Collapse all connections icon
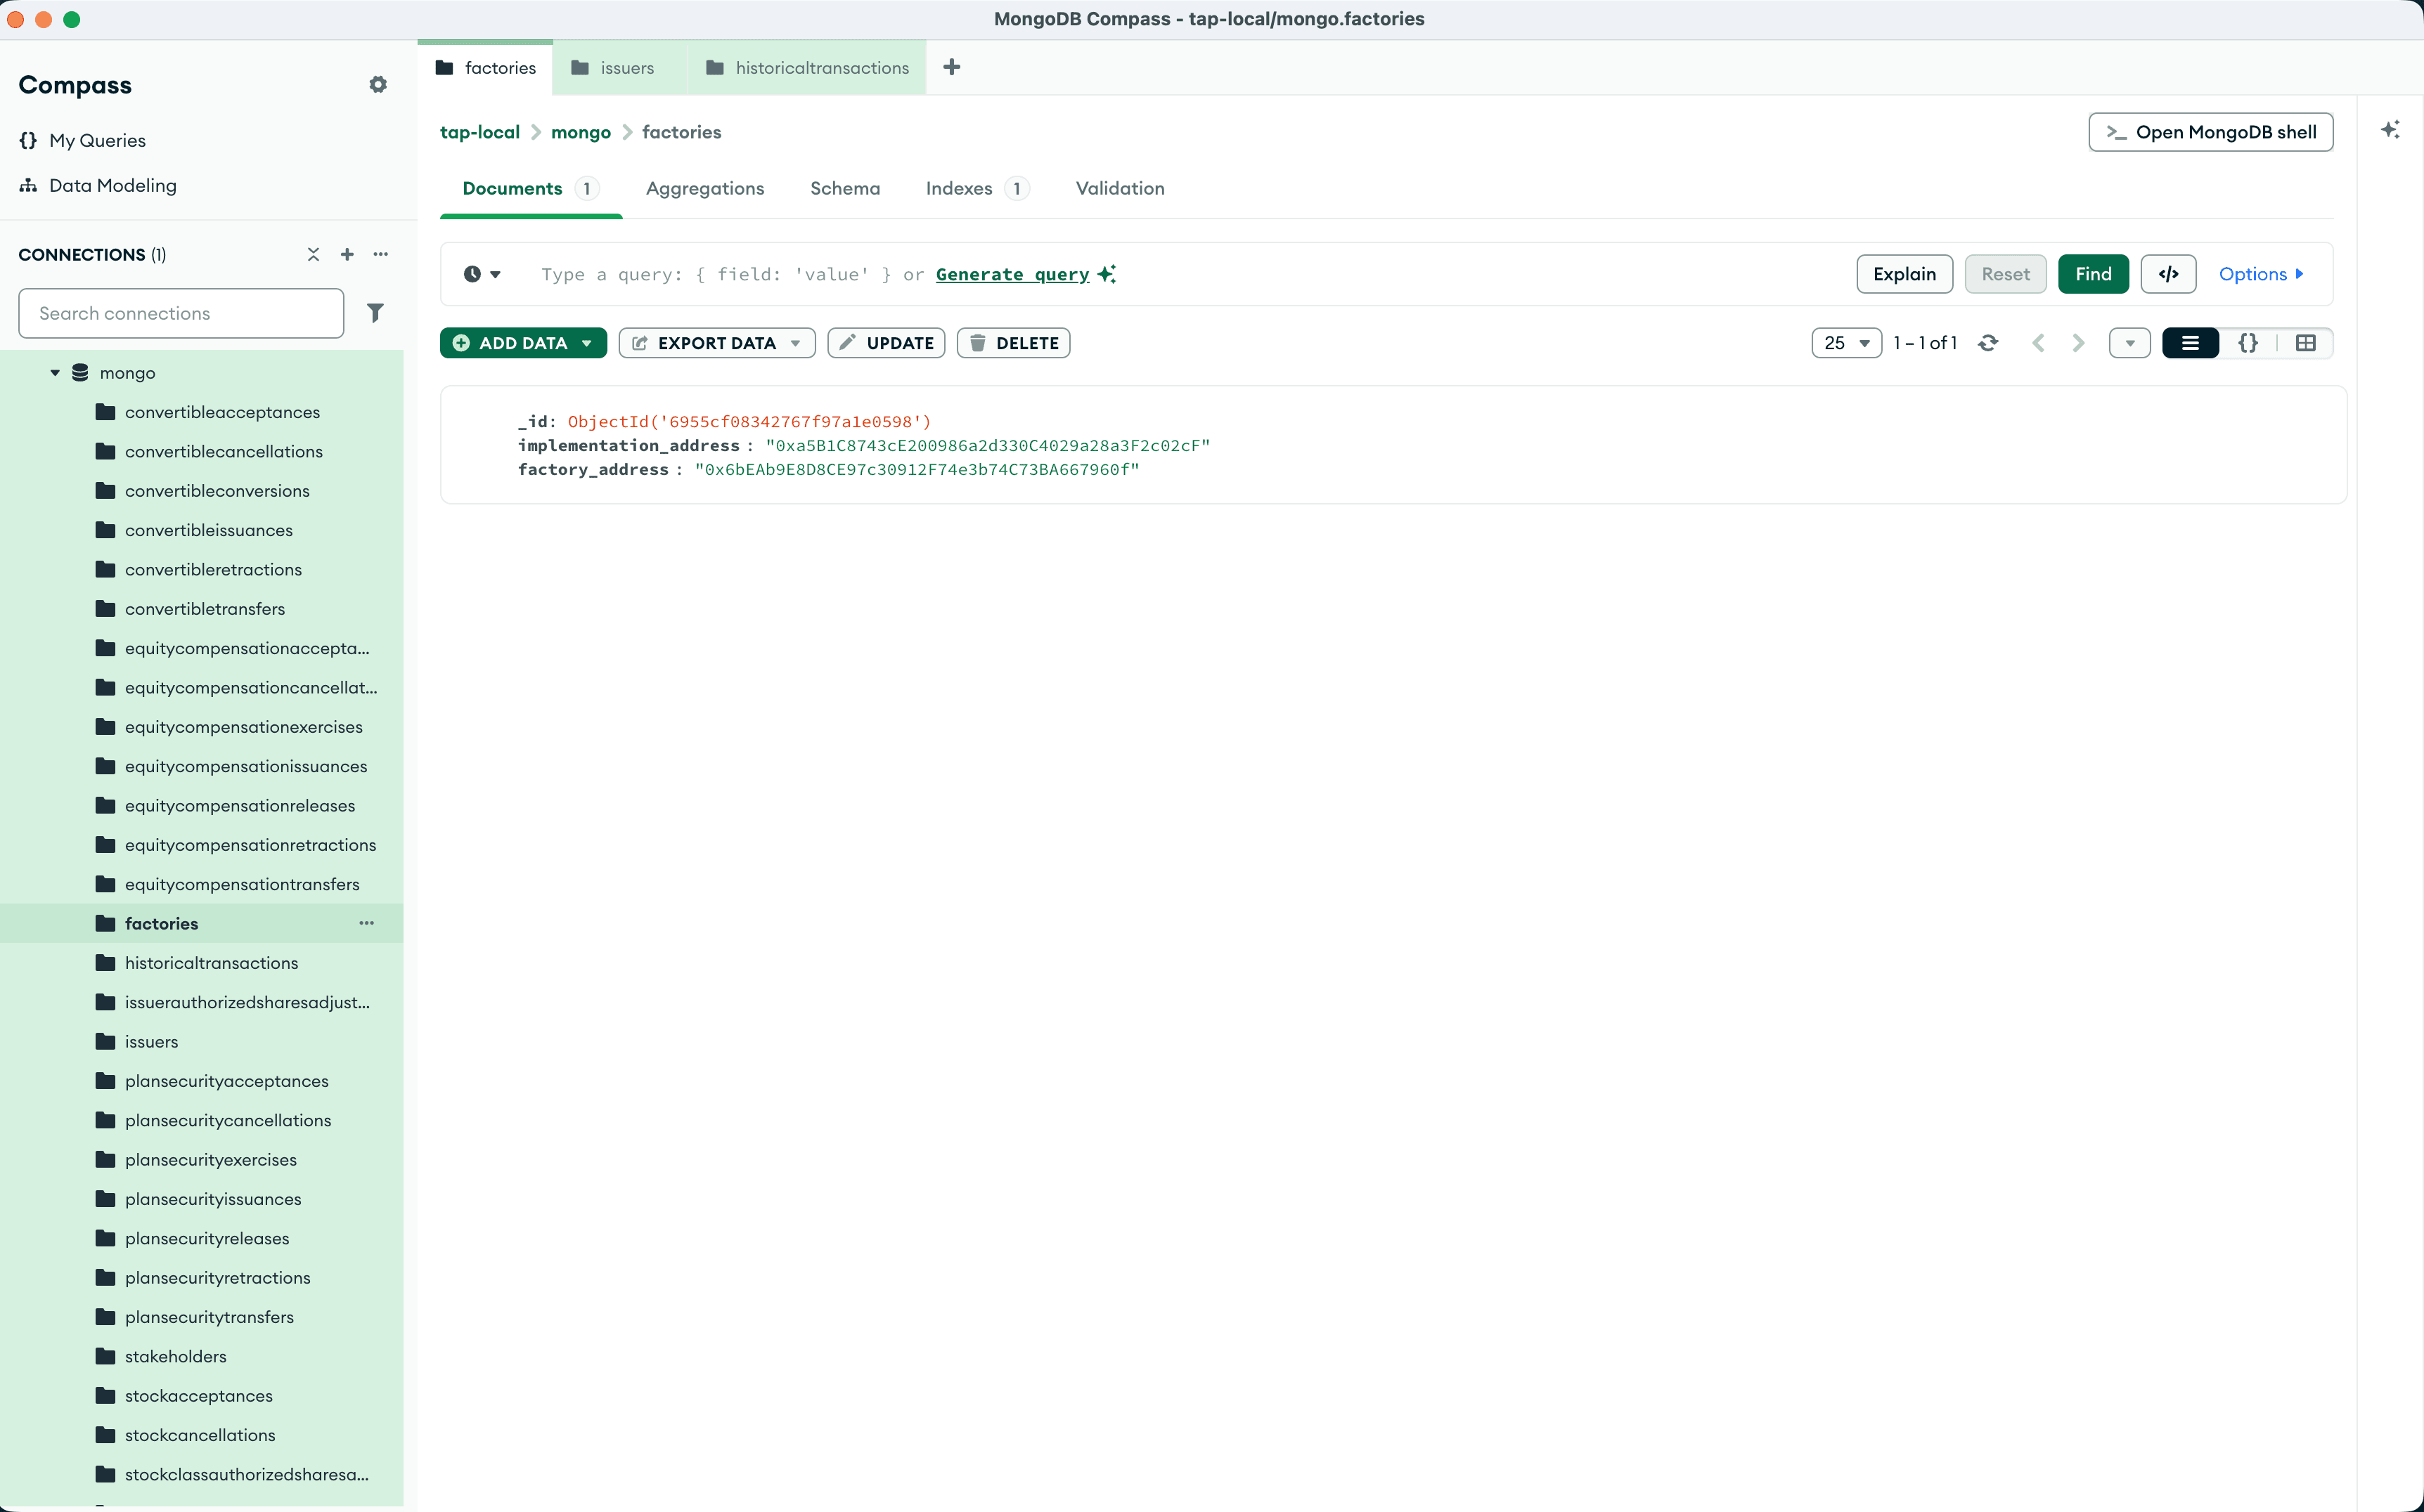This screenshot has width=2424, height=1512. coord(313,254)
